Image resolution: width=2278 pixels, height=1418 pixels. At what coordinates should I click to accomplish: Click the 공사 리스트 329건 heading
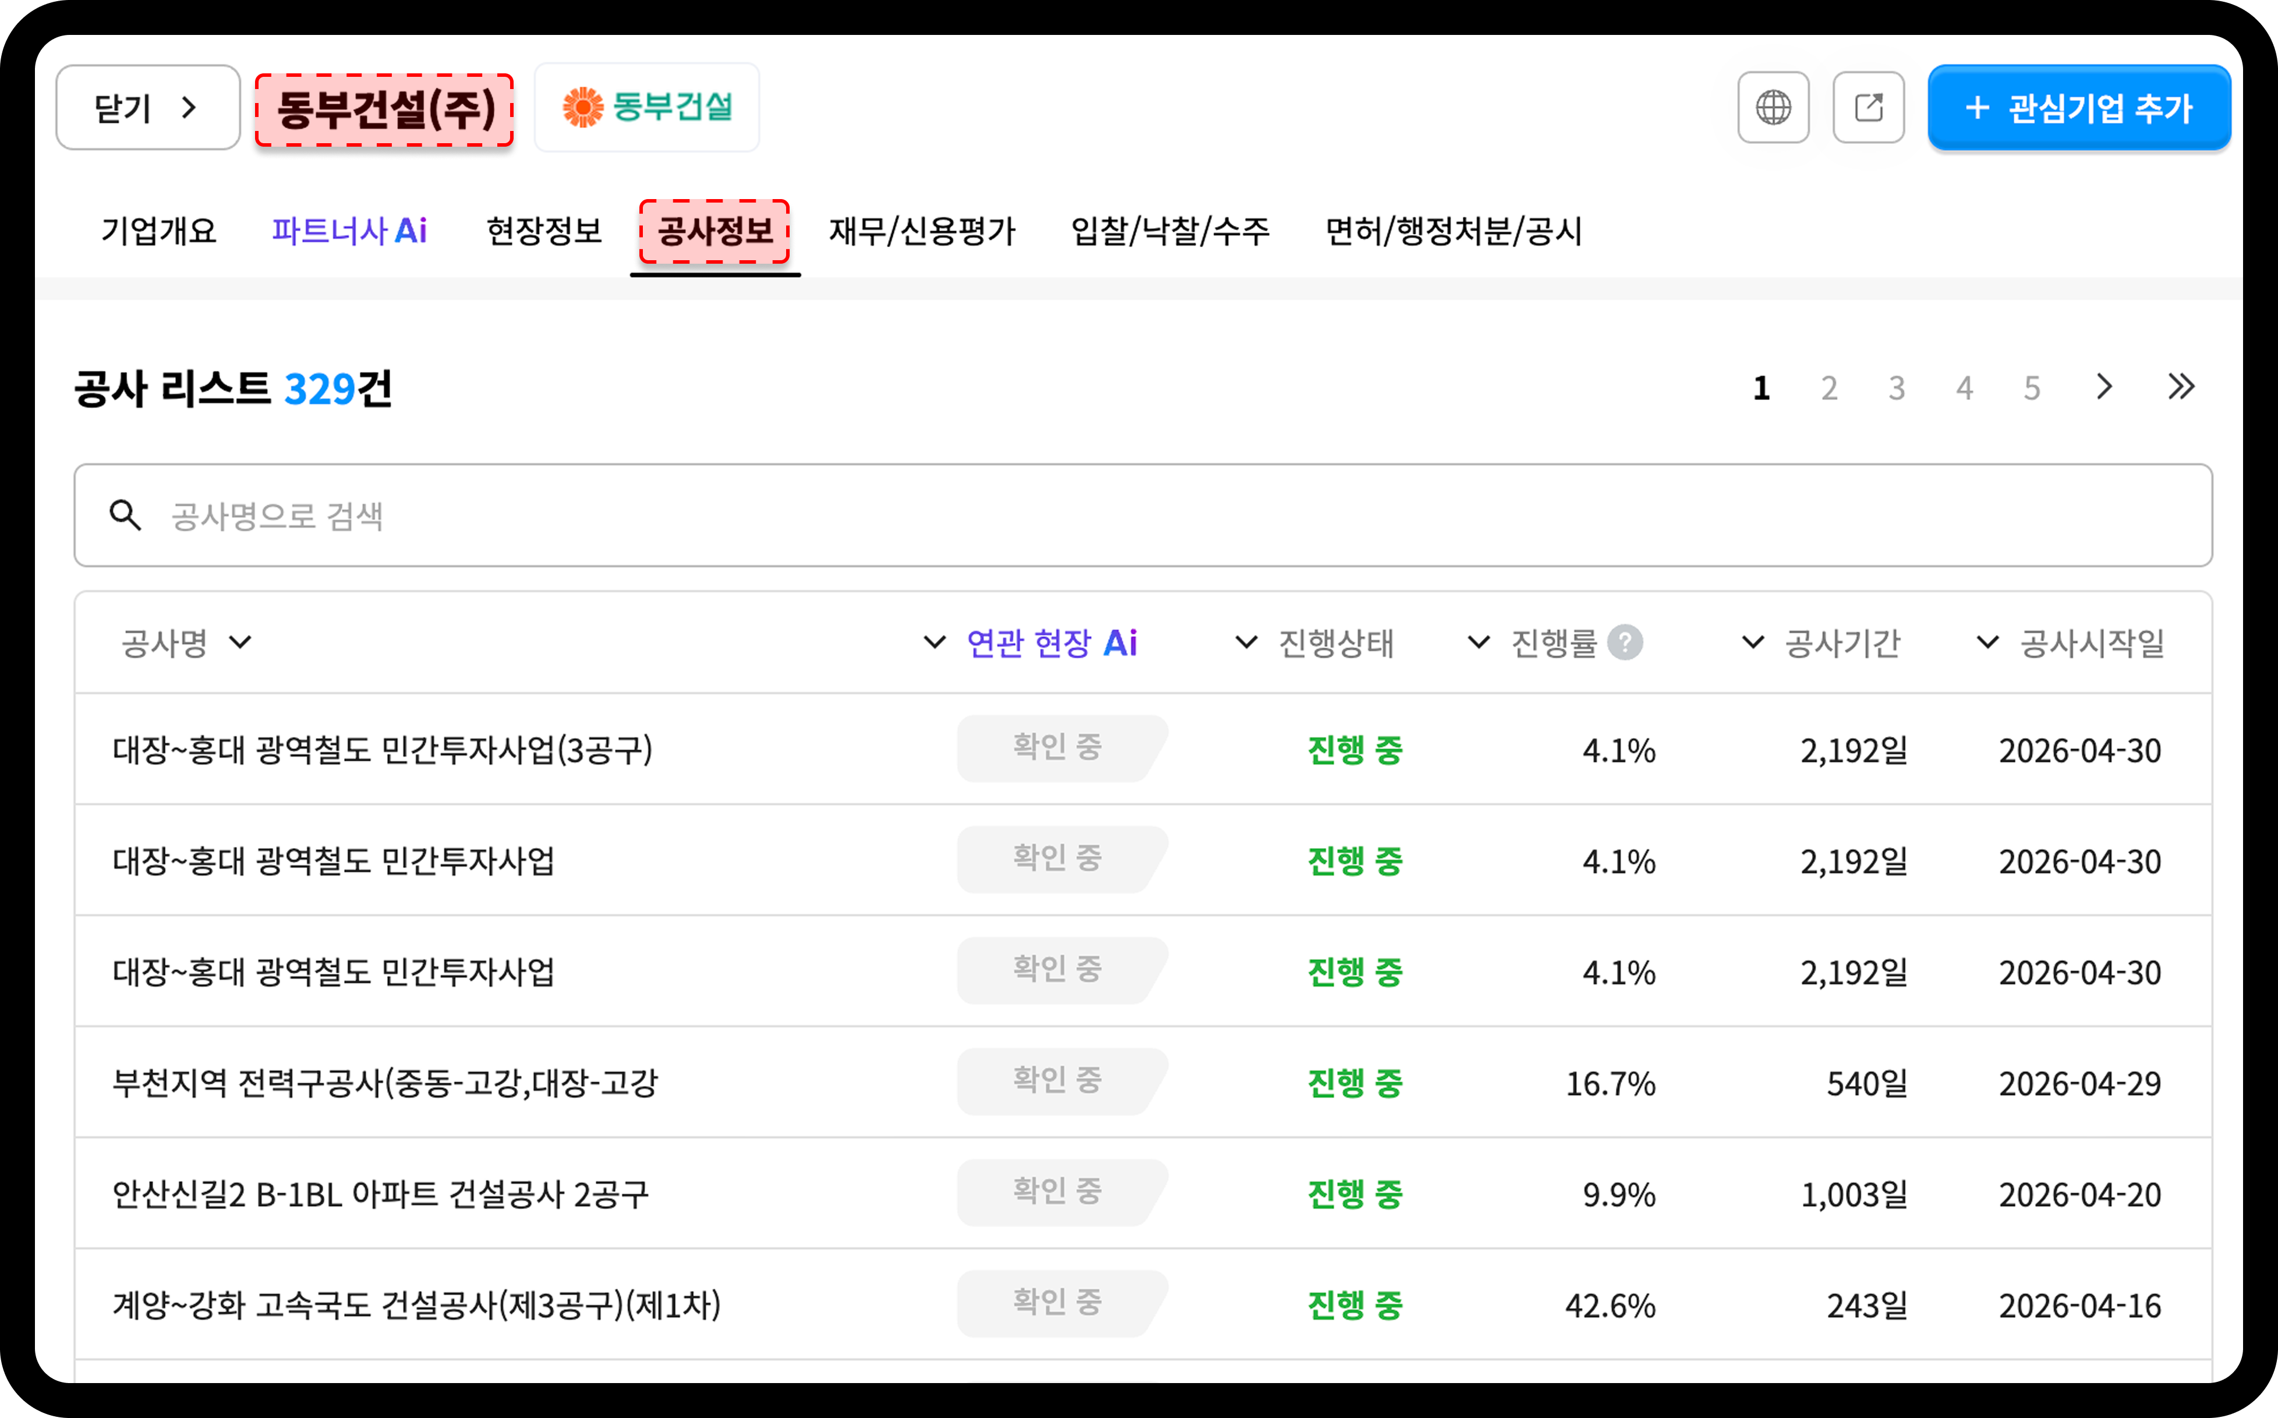click(x=234, y=388)
